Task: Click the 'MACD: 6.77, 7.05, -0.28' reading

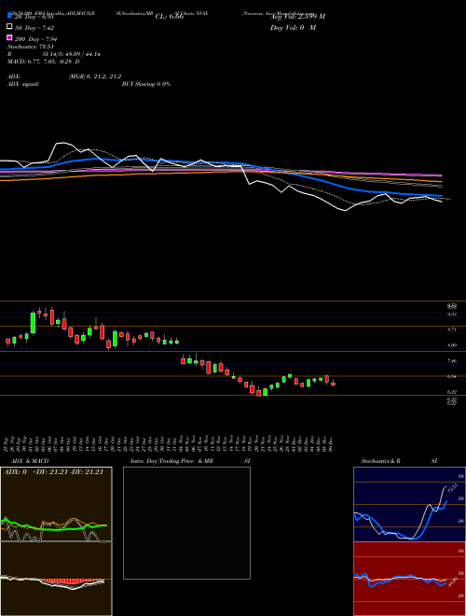Action: click(40, 62)
